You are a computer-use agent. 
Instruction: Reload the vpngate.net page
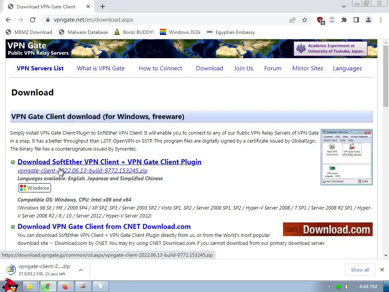(x=33, y=20)
